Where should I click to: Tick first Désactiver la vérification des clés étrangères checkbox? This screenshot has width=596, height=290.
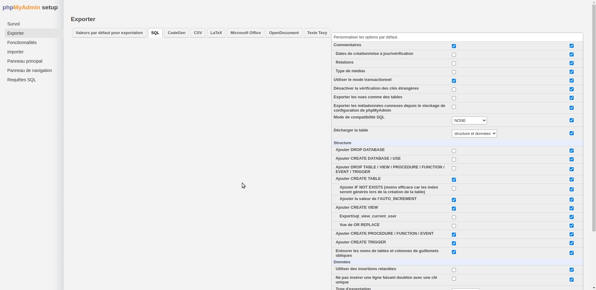click(454, 90)
